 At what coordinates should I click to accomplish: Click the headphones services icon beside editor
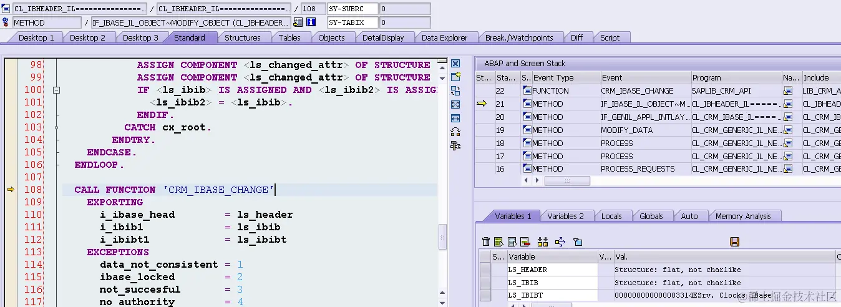coord(455,132)
